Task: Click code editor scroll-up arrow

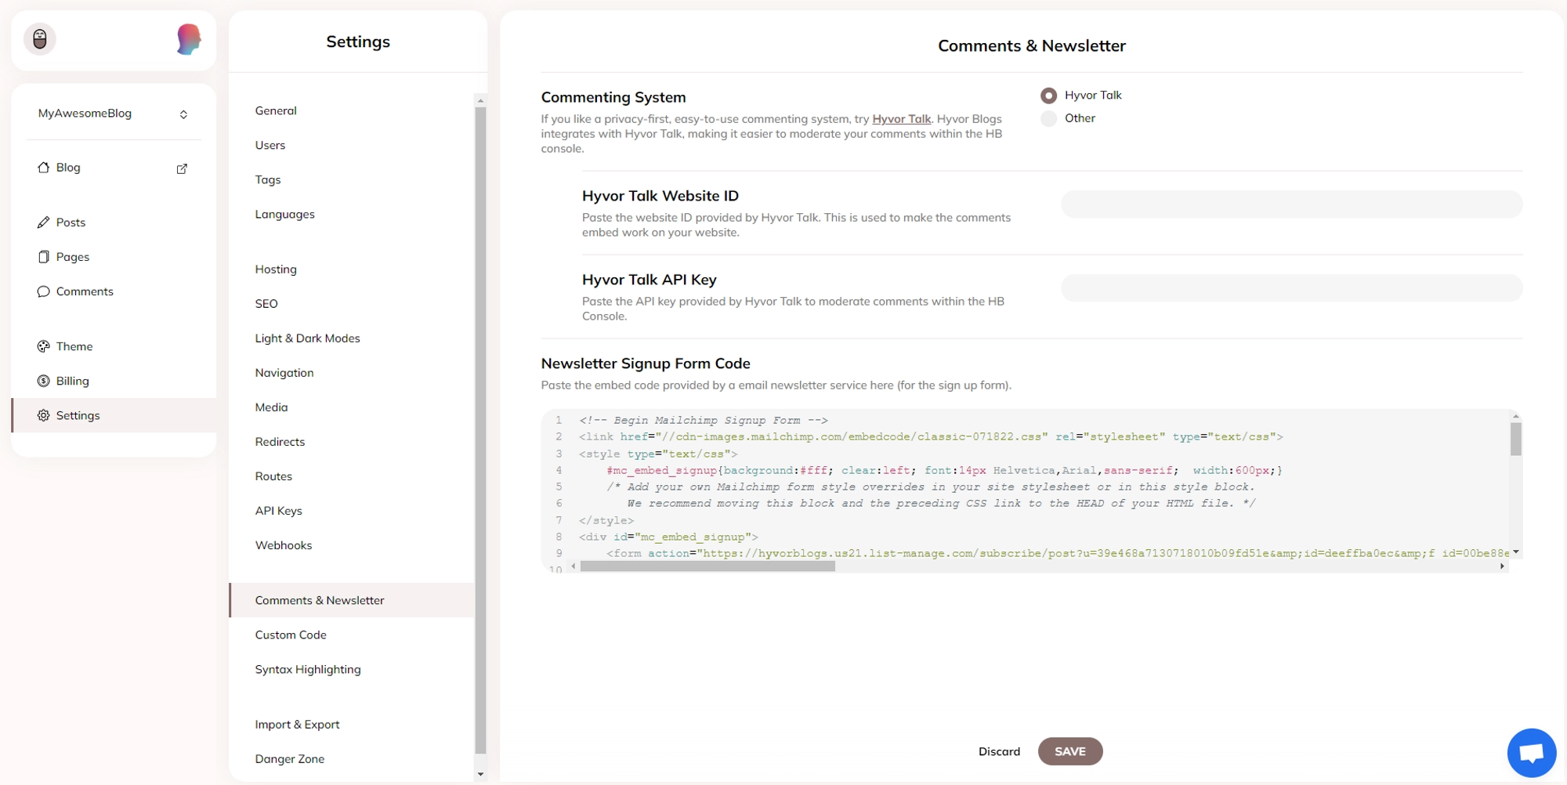Action: [1516, 416]
